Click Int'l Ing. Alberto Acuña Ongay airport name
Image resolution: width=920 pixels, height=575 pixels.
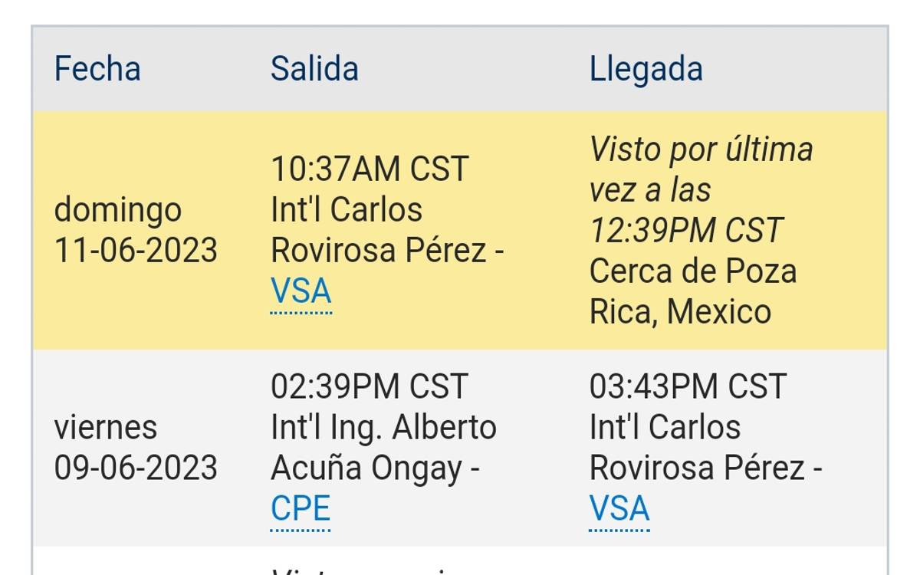383,447
